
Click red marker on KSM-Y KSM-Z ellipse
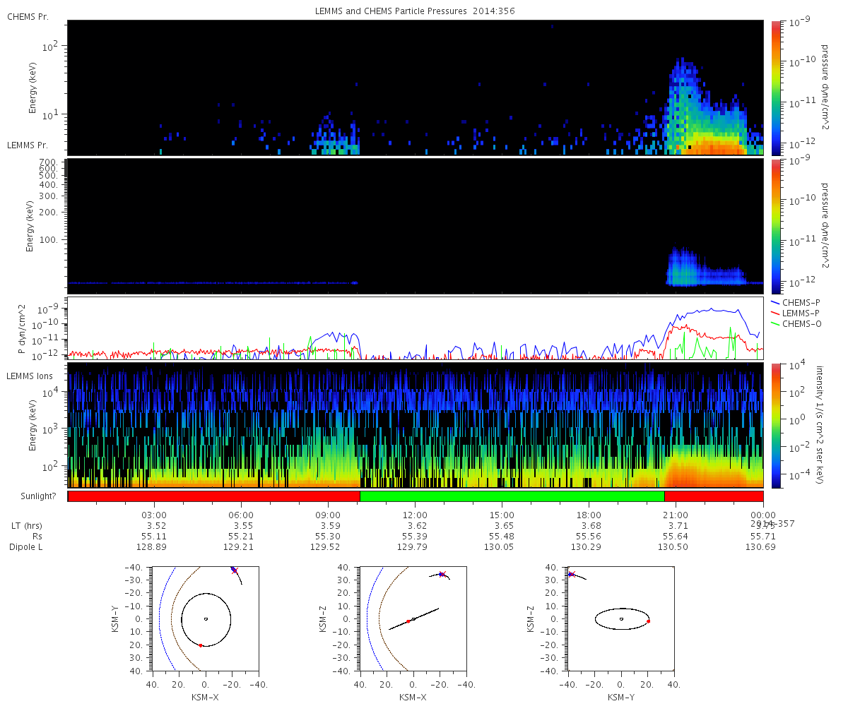pos(648,621)
